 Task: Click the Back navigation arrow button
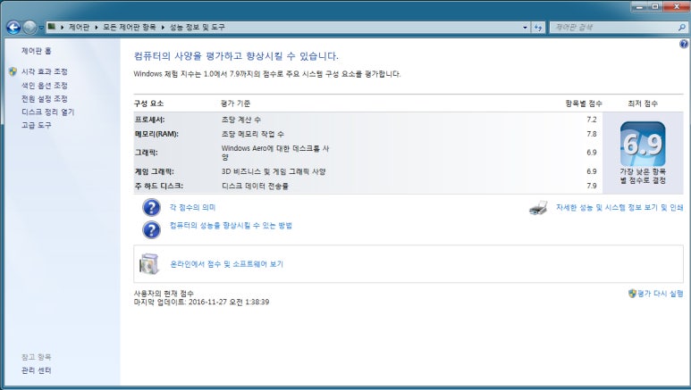pos(13,28)
